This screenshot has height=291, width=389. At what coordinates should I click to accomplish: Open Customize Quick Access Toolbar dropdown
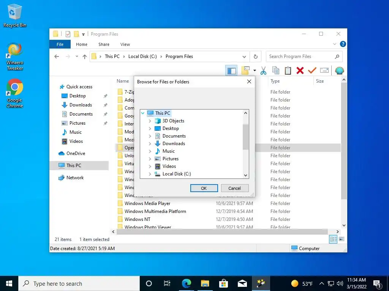[x=83, y=34]
